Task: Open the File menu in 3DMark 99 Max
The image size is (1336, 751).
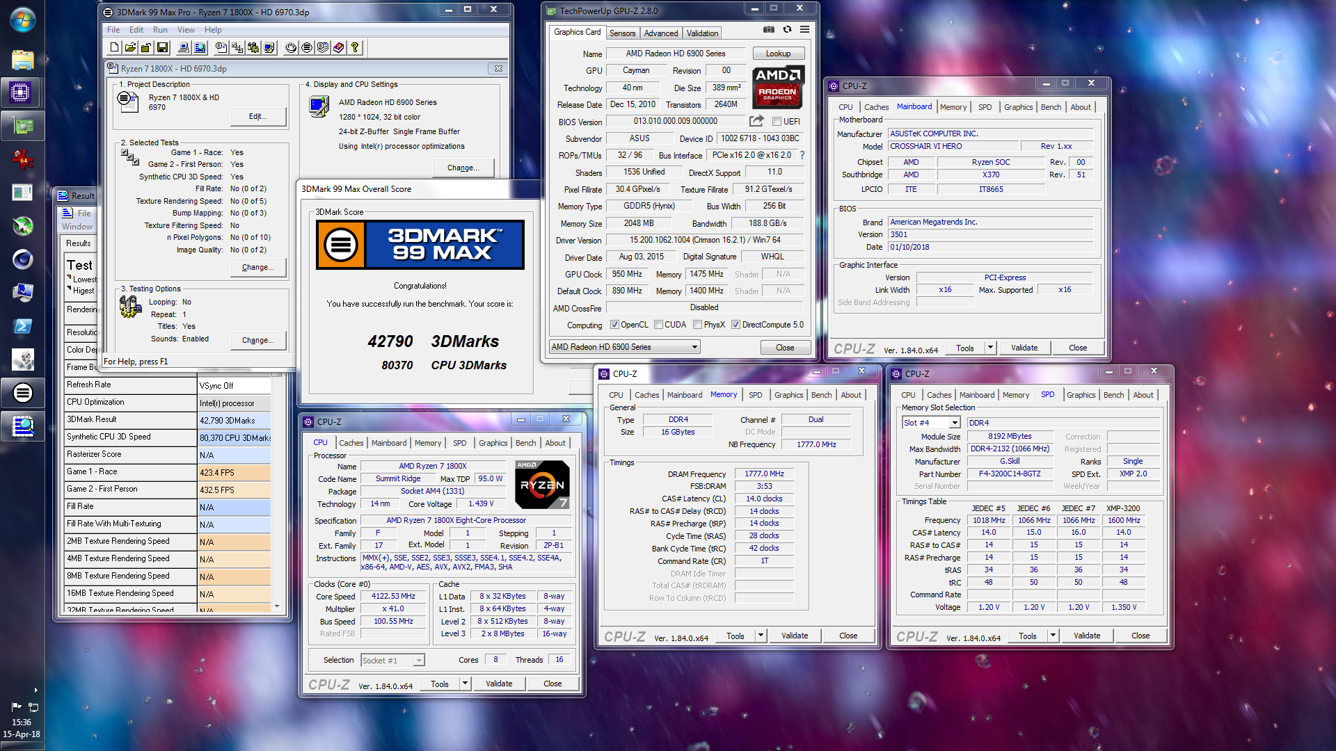Action: point(113,30)
